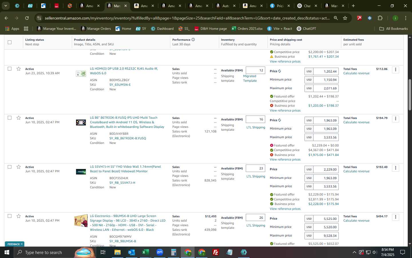Edit price field showing 1,202.44
Image resolution: width=412 pixels, height=258 pixels.
pos(326,71)
